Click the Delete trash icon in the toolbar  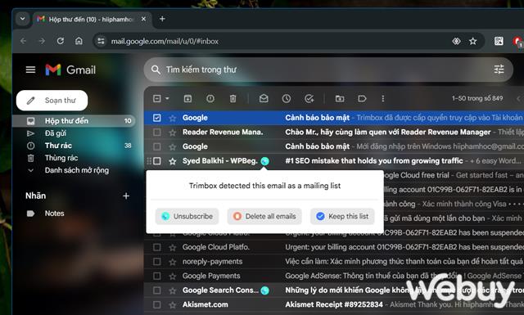point(233,98)
